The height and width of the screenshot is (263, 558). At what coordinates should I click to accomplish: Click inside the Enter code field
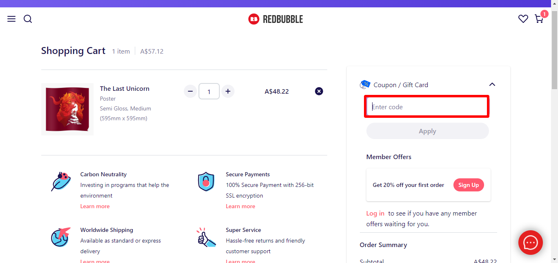(x=426, y=106)
